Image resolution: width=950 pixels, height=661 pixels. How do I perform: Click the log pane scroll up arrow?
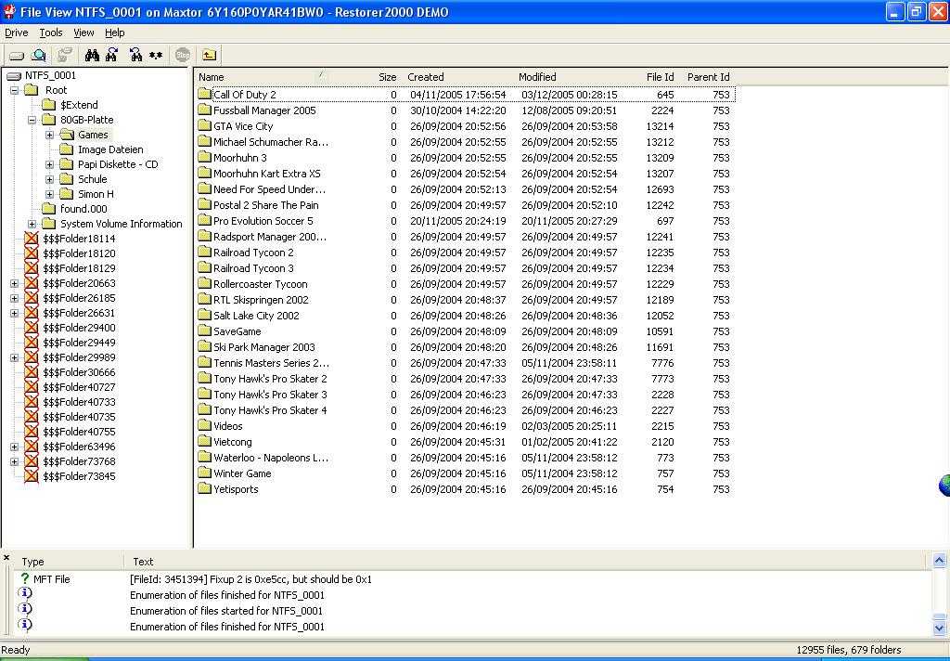click(939, 561)
